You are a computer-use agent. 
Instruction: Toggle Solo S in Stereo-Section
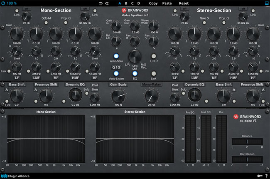(204, 22)
